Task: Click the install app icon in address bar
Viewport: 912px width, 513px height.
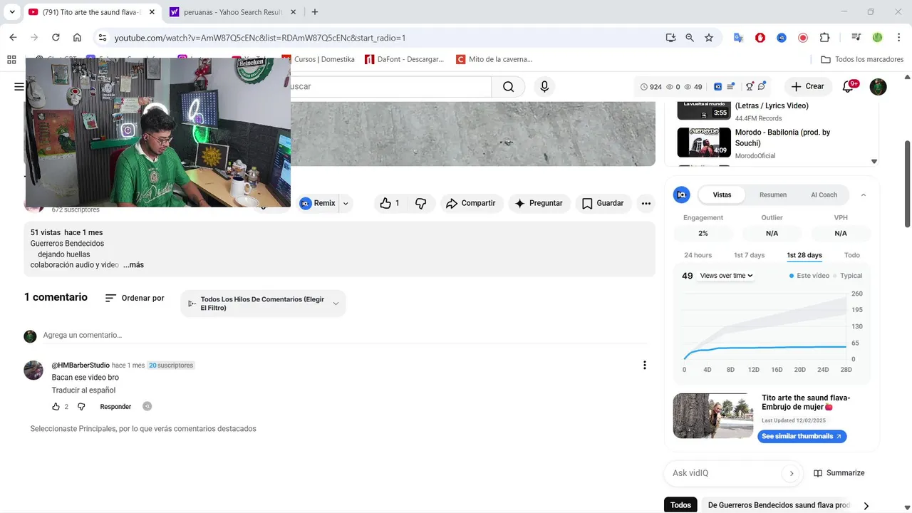Action: [670, 38]
